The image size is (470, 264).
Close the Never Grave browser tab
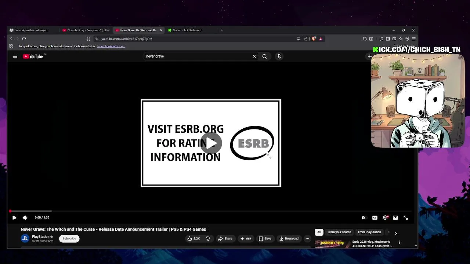pos(161,30)
